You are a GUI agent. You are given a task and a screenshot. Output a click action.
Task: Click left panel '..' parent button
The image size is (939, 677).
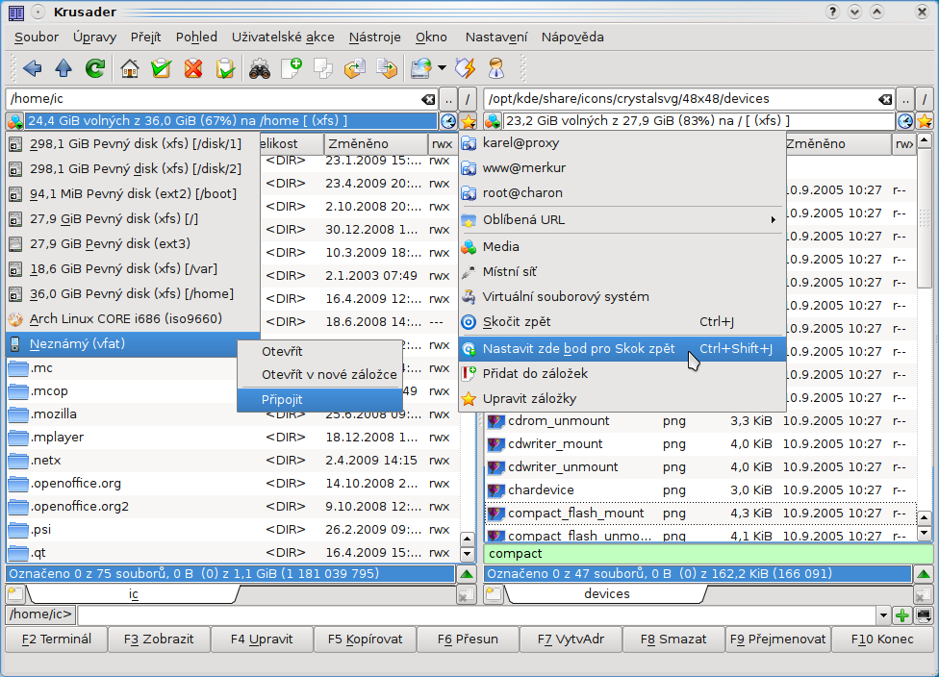(448, 99)
